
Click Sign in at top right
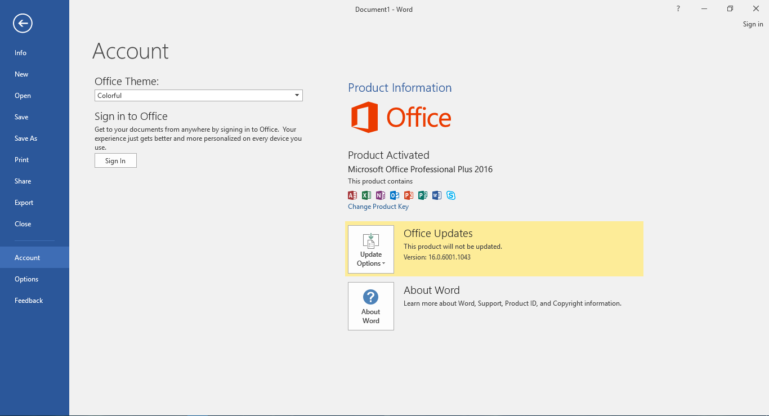(x=753, y=24)
